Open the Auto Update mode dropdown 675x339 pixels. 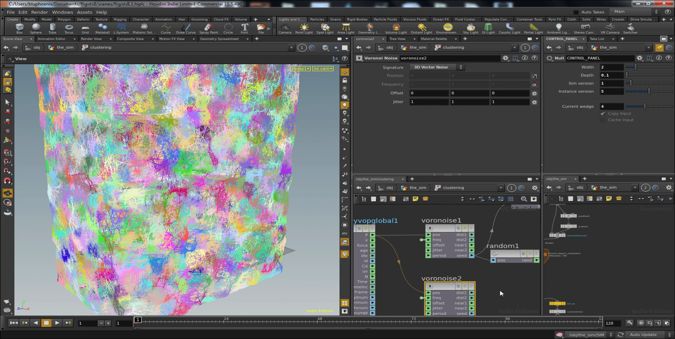pyautogui.click(x=650, y=334)
